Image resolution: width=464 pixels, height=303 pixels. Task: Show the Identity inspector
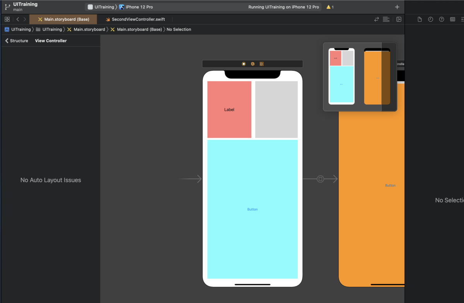[x=453, y=19]
